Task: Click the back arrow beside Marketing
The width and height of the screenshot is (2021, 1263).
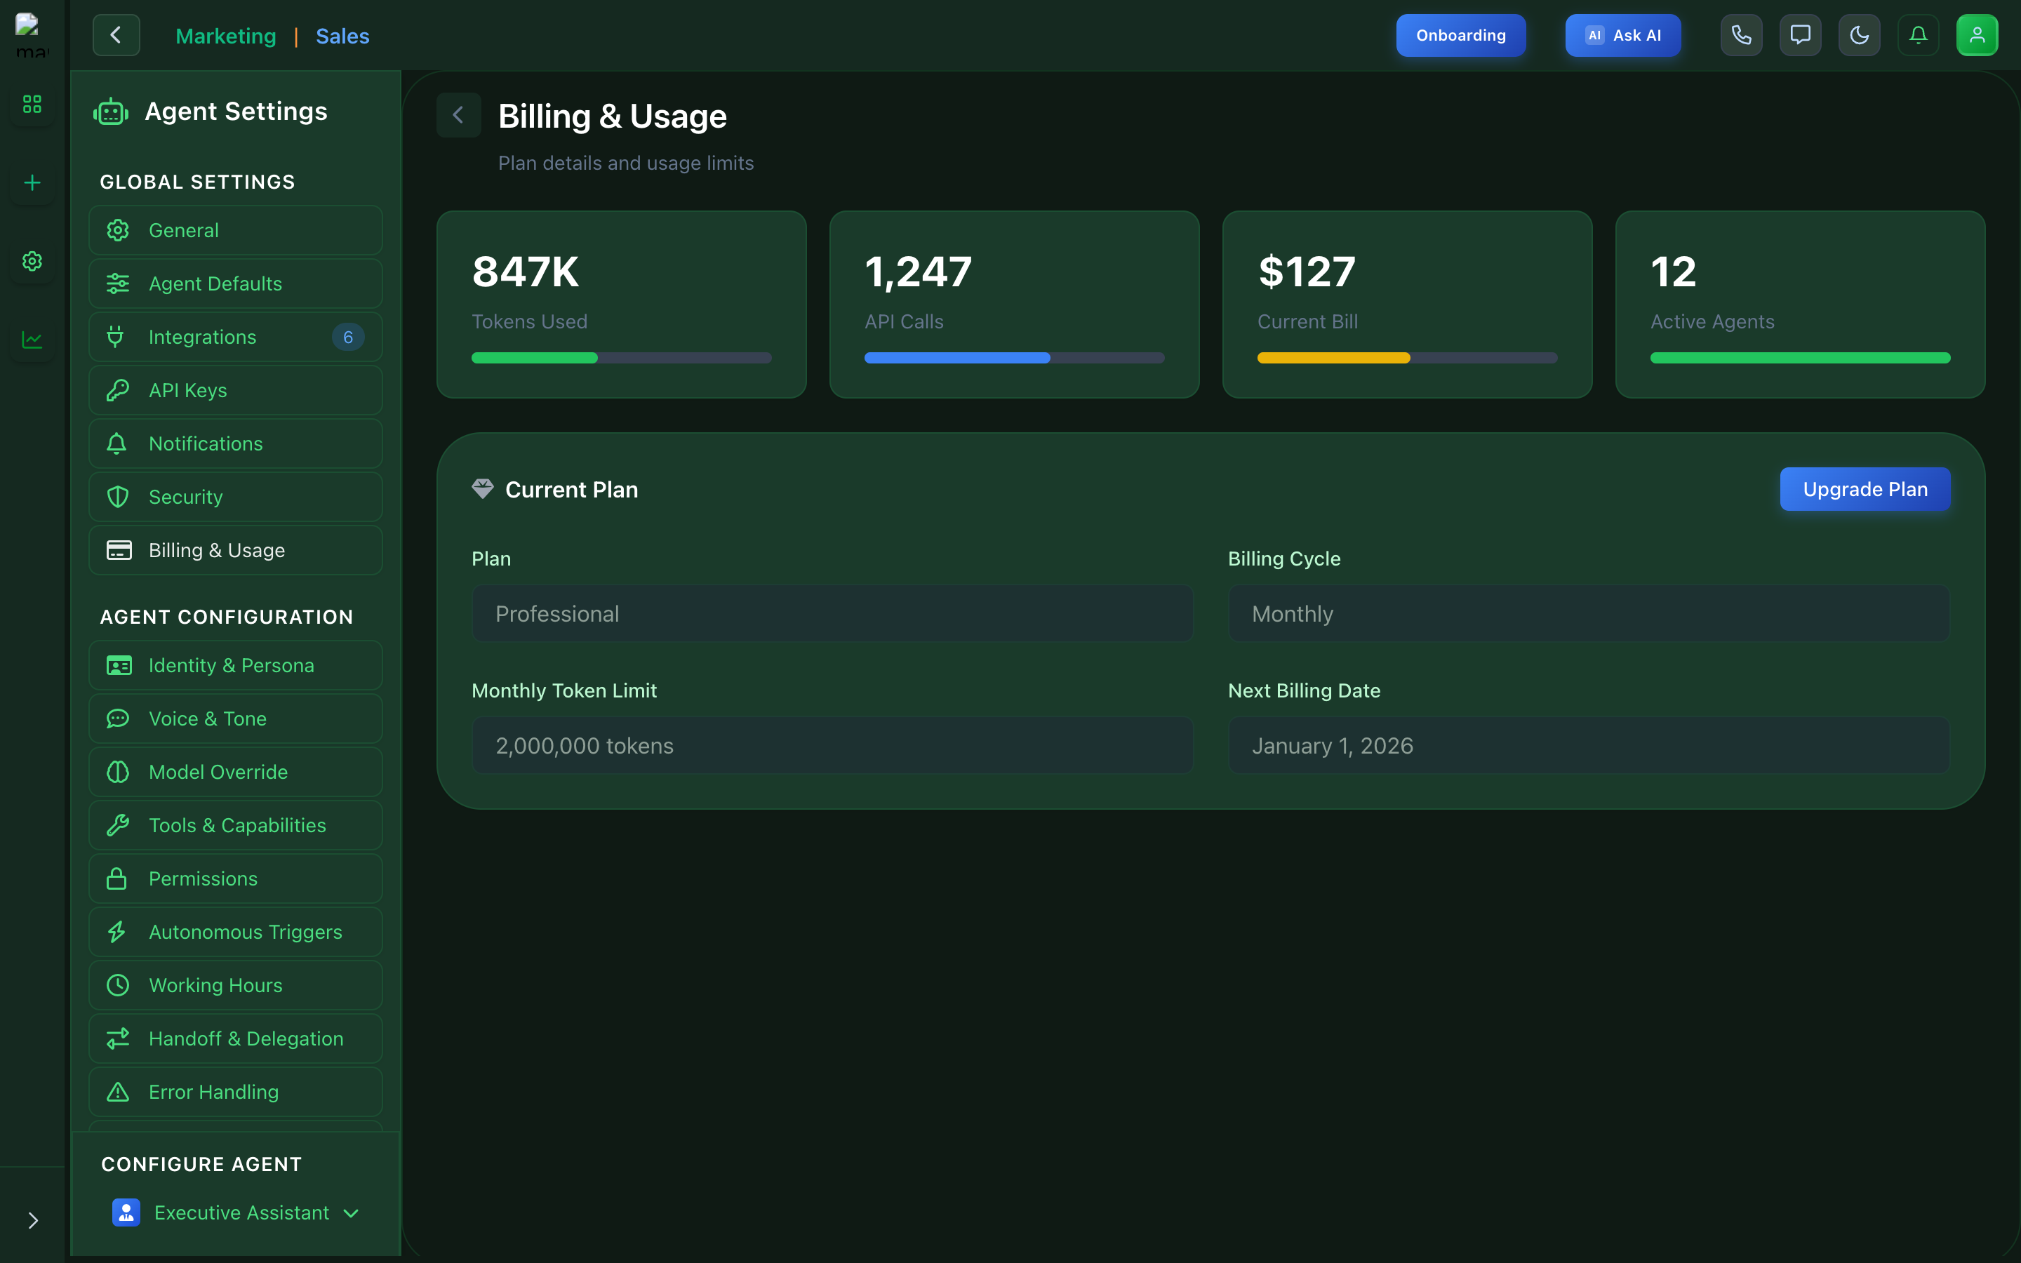Action: pos(116,35)
